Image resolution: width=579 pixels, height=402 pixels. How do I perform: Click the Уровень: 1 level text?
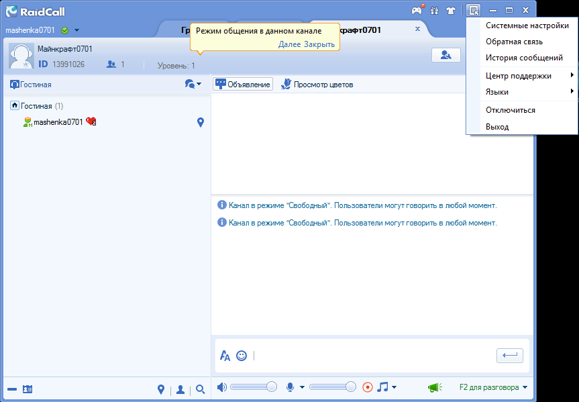point(176,66)
